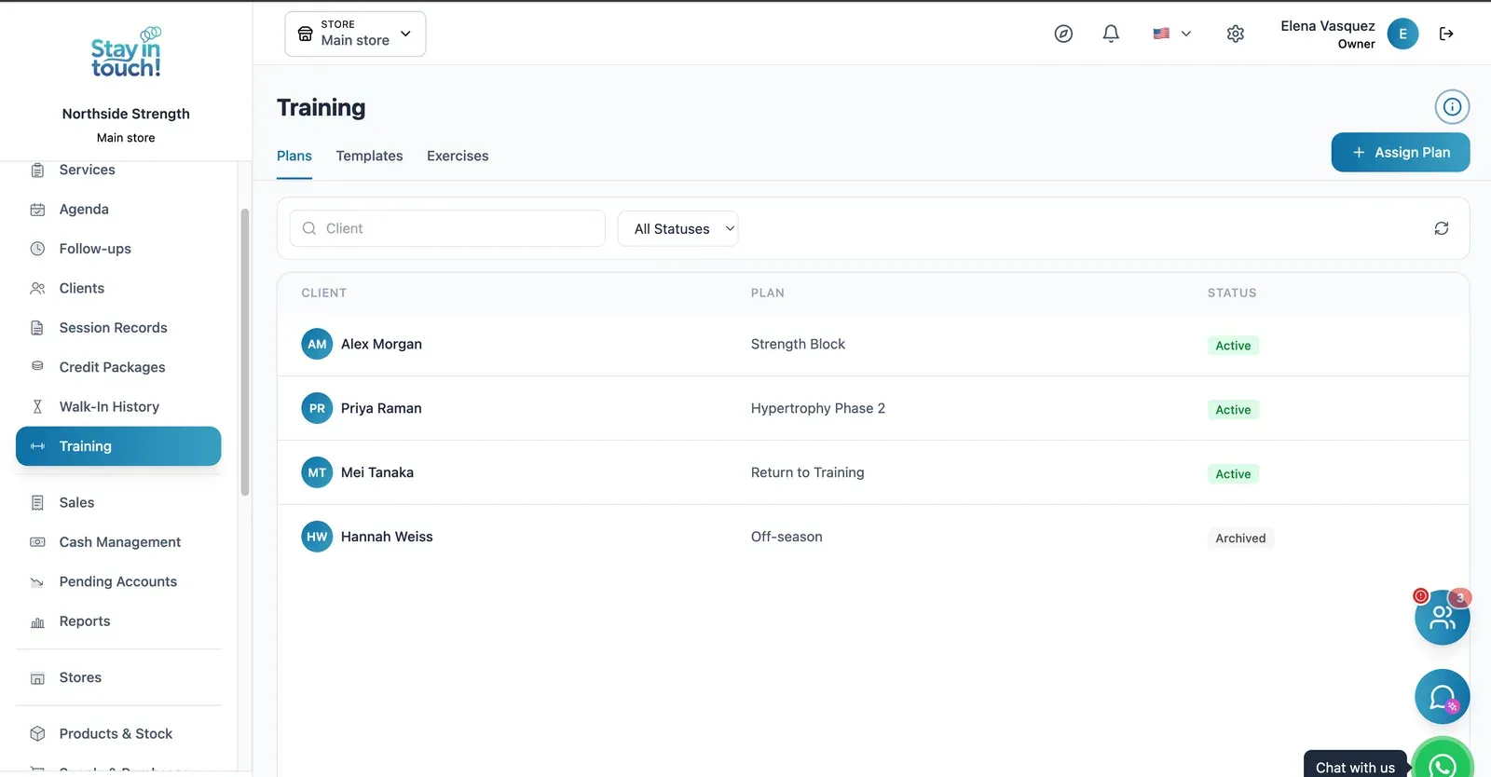Go to Clients page
The image size is (1491, 777).
pos(118,289)
